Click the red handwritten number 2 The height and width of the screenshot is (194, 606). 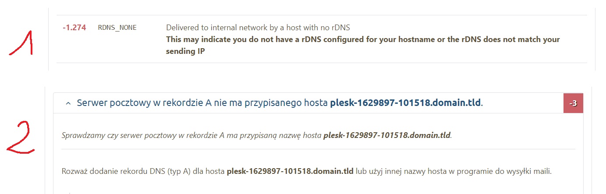(x=21, y=137)
